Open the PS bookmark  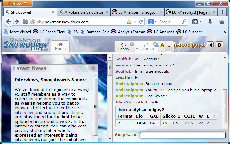[x=73, y=32]
